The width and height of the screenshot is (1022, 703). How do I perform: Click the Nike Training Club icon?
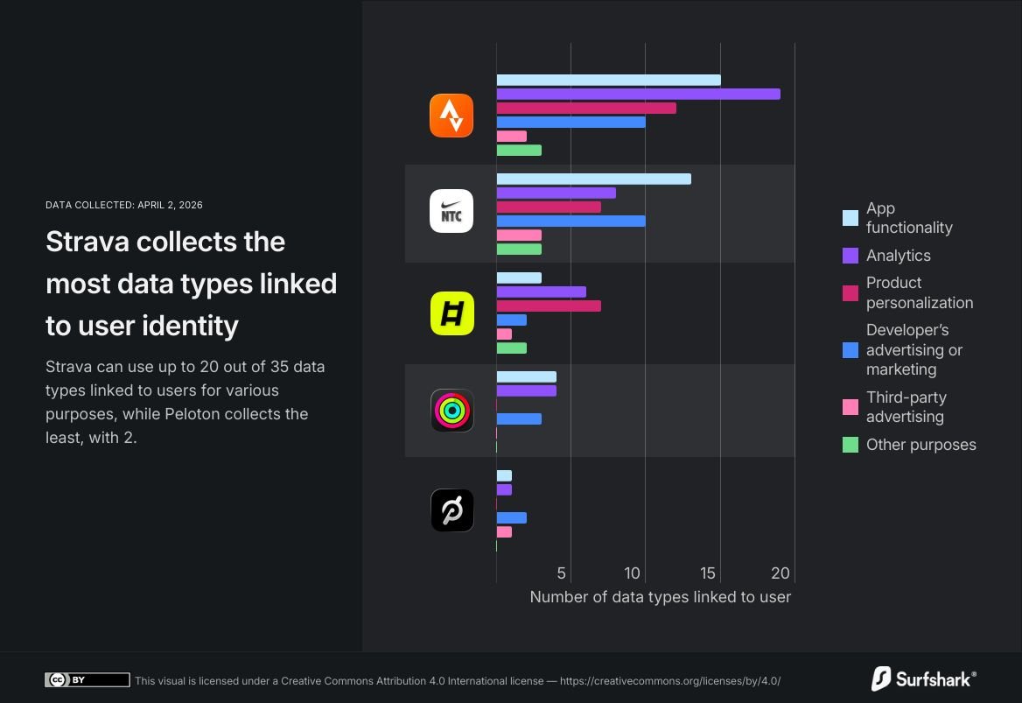point(451,211)
